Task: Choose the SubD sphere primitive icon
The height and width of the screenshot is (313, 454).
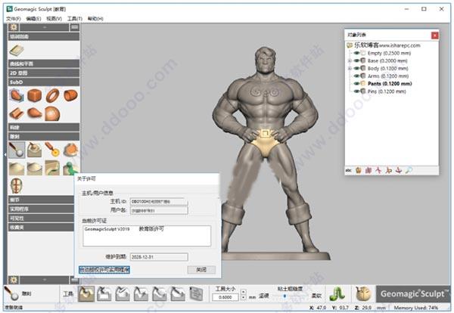Action: [53, 113]
